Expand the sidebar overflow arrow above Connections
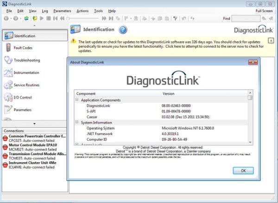The height and width of the screenshot is (203, 278). pyautogui.click(x=34, y=124)
